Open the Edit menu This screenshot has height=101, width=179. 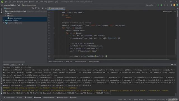[10, 2]
